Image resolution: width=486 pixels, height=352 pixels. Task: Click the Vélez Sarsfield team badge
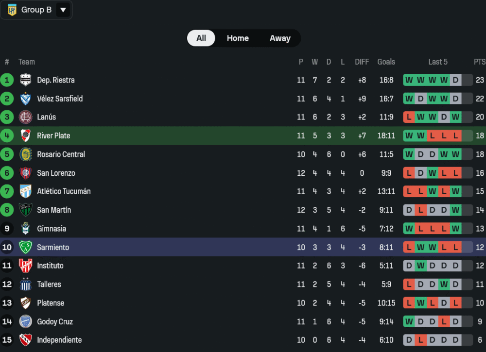pos(25,99)
